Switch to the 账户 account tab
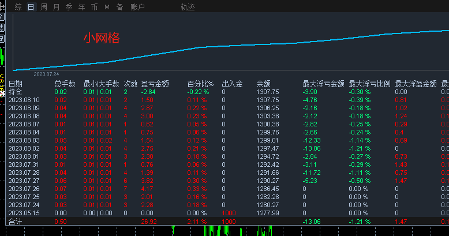The width and height of the screenshot is (449, 236). click(x=137, y=7)
